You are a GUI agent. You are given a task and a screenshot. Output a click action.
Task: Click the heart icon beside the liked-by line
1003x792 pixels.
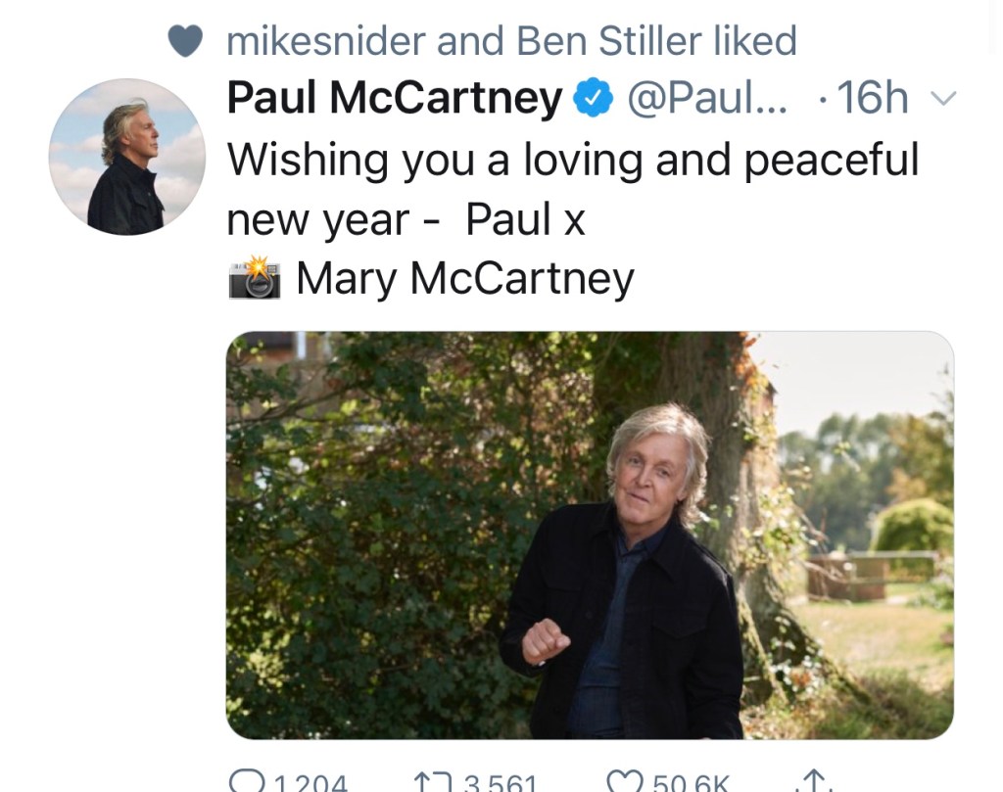coord(185,41)
